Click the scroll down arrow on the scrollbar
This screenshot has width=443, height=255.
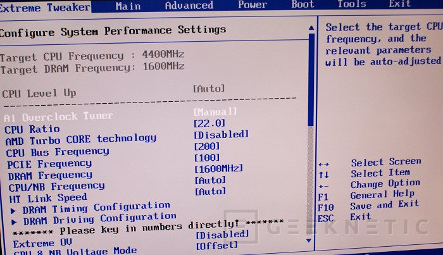click(x=309, y=240)
